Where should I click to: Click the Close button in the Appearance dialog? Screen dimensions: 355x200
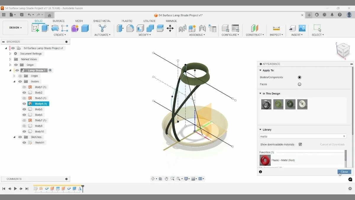click(344, 172)
